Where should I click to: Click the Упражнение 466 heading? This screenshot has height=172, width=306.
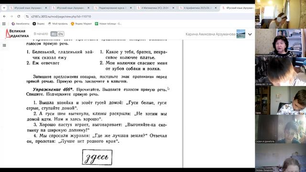tap(53, 89)
